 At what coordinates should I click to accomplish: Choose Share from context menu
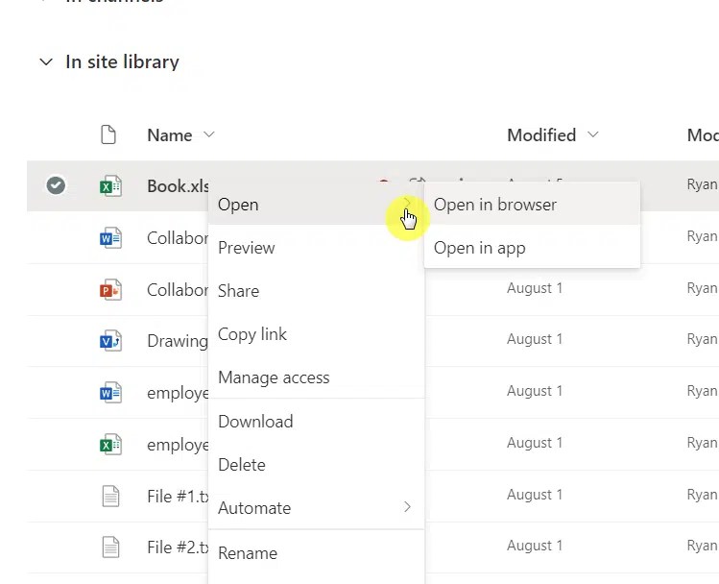(x=317, y=291)
